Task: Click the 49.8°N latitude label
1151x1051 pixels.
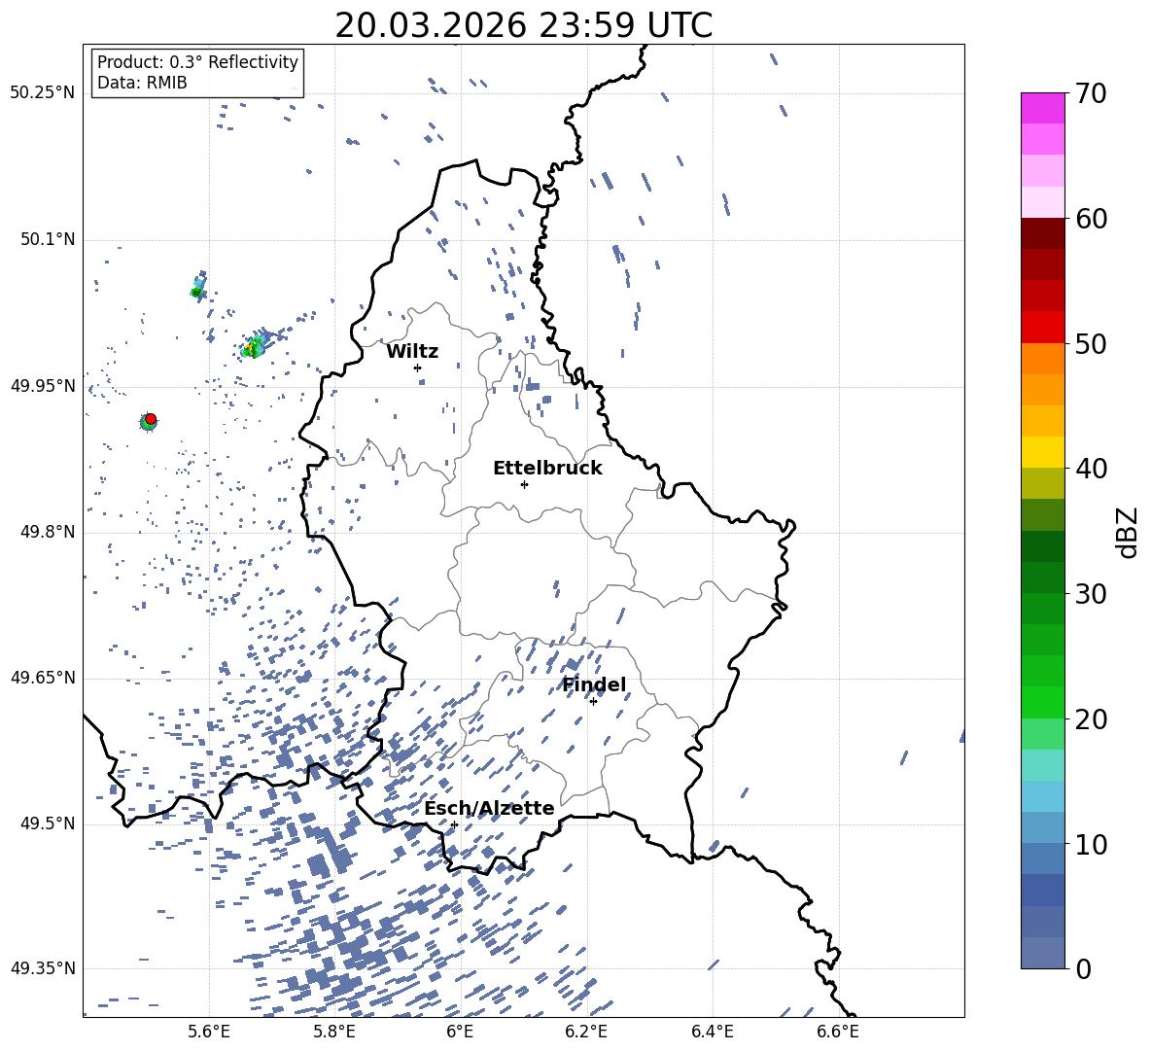Action: (x=48, y=532)
